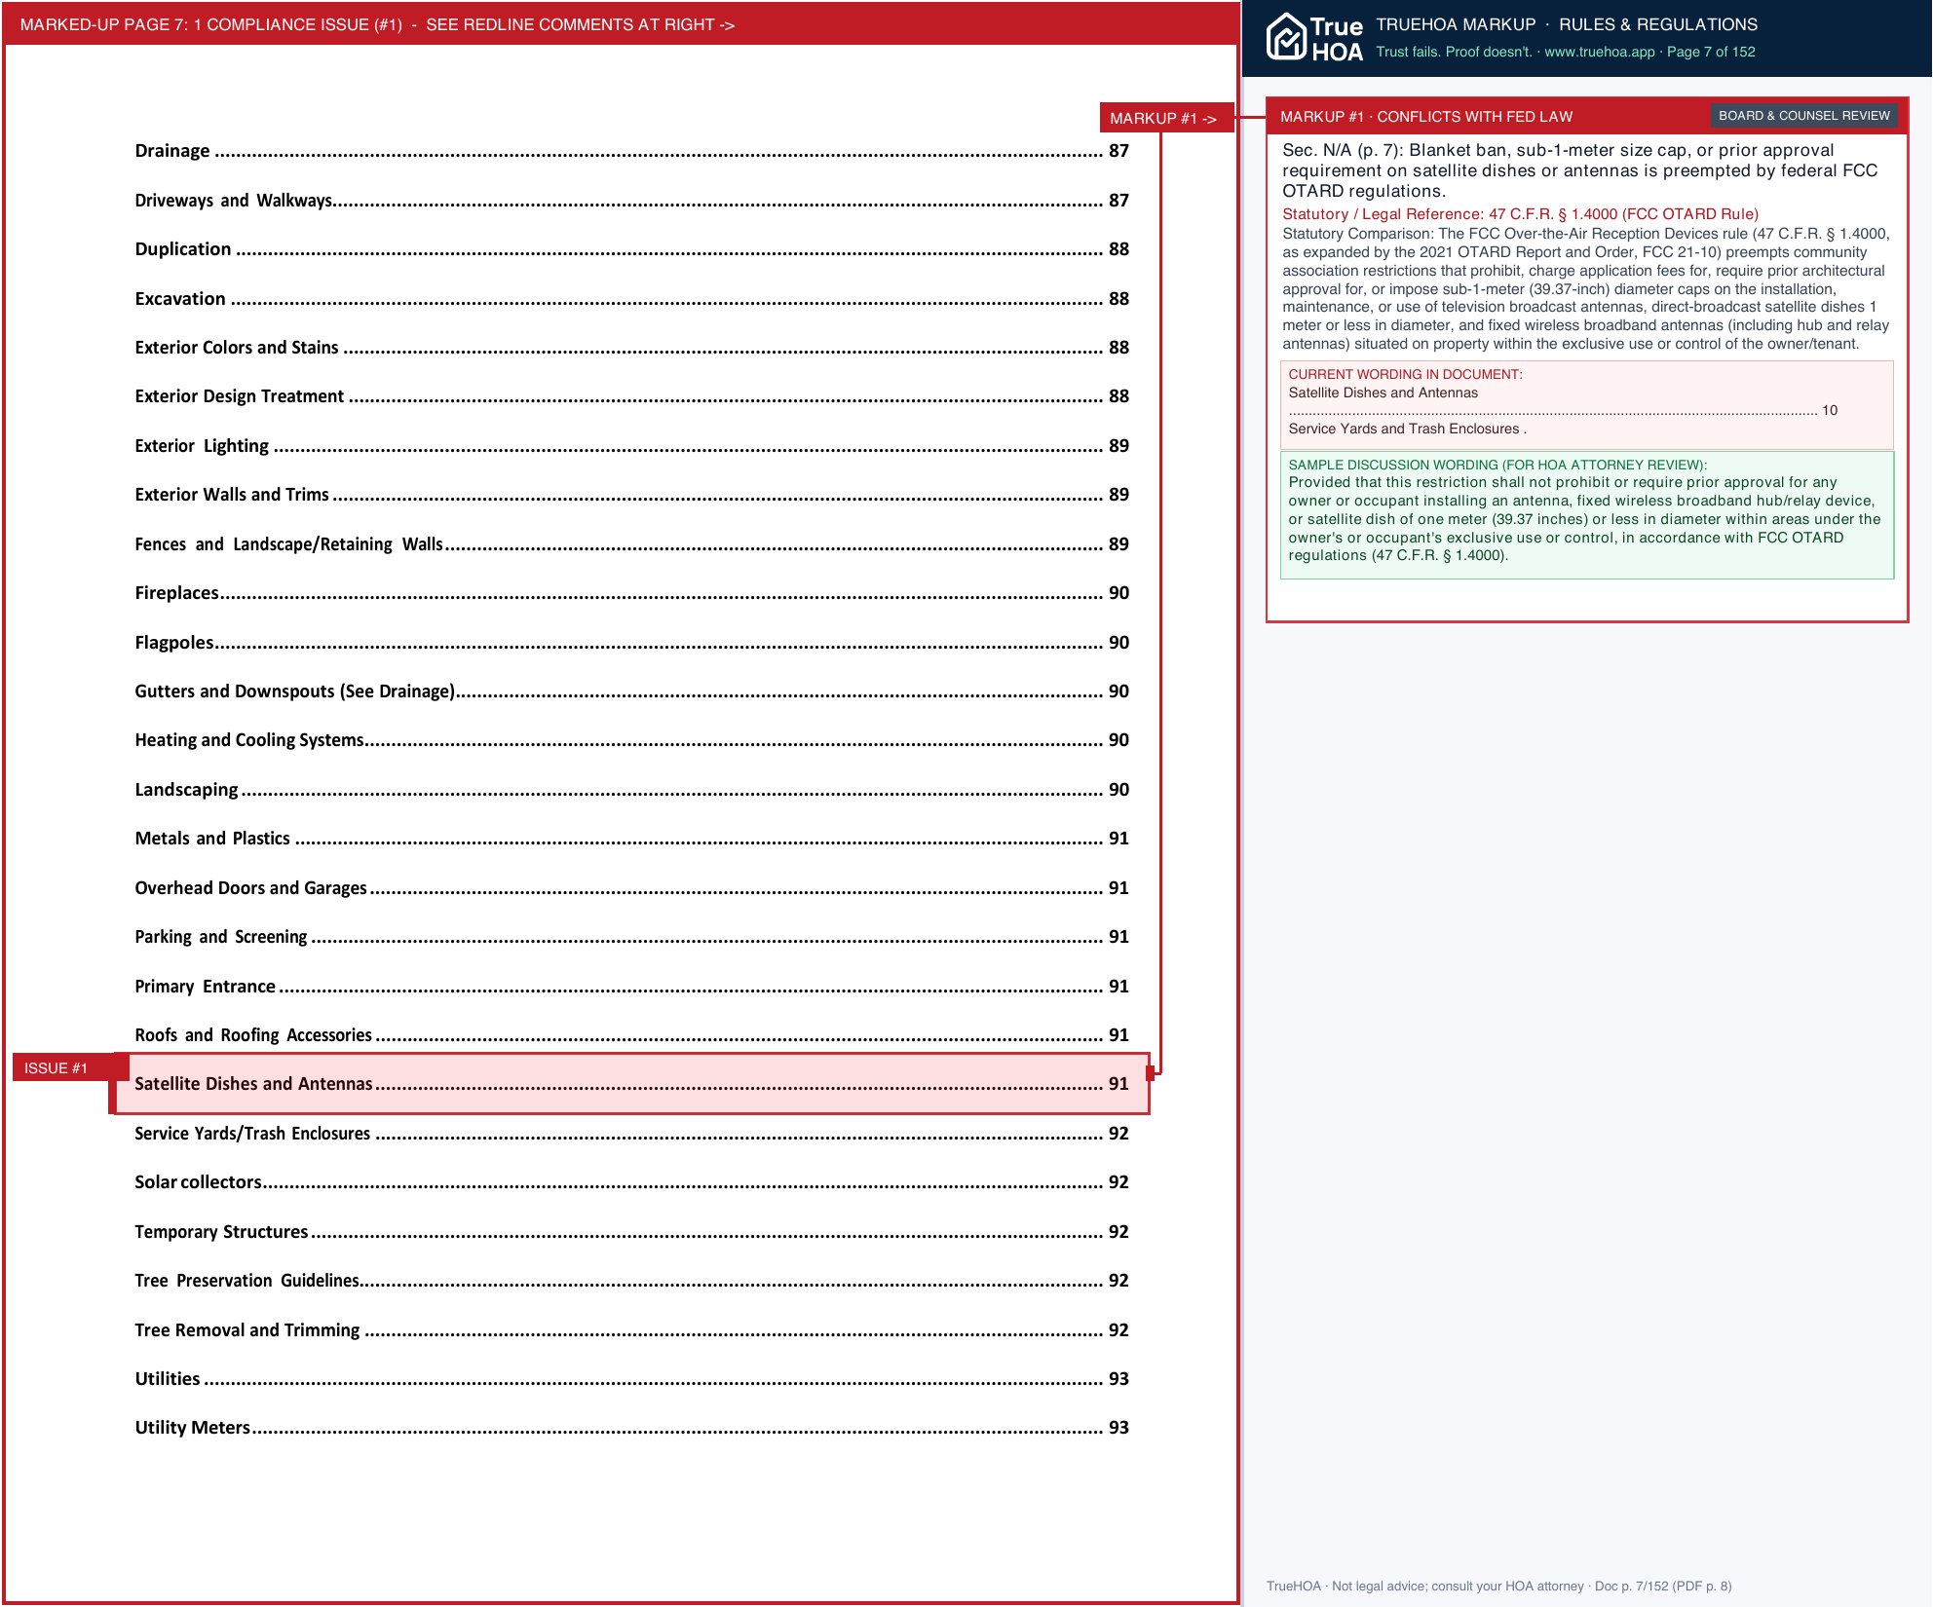Click the Primary Entrance entry
The image size is (1933, 1607).
(631, 987)
